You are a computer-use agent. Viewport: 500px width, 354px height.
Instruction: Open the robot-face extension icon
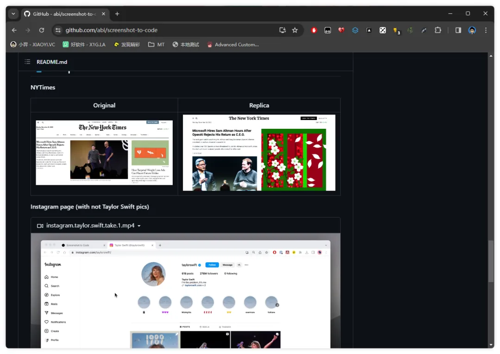tap(327, 30)
